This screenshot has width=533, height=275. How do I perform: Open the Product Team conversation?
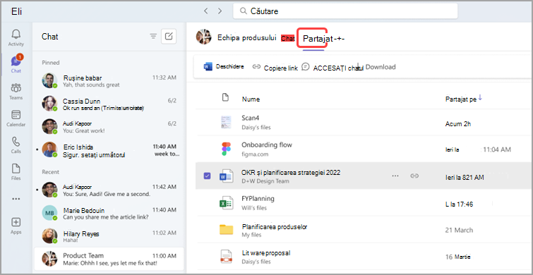109,259
